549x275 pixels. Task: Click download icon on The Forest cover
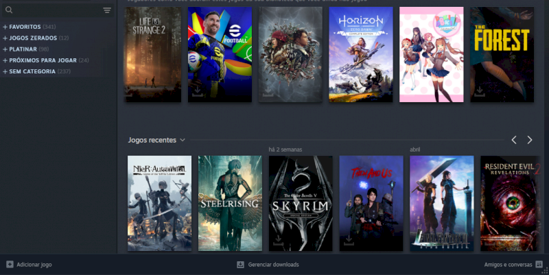(x=480, y=92)
